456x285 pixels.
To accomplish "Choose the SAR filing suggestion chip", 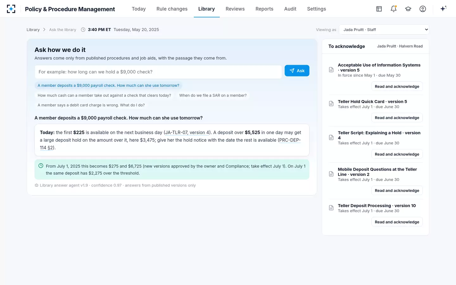I will coord(213,95).
